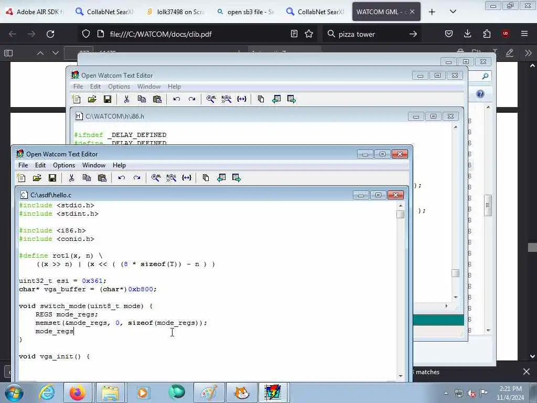Viewport: 537px width, 403px height.
Task: Click previous file arrow icon in front editor
Action: (221, 177)
